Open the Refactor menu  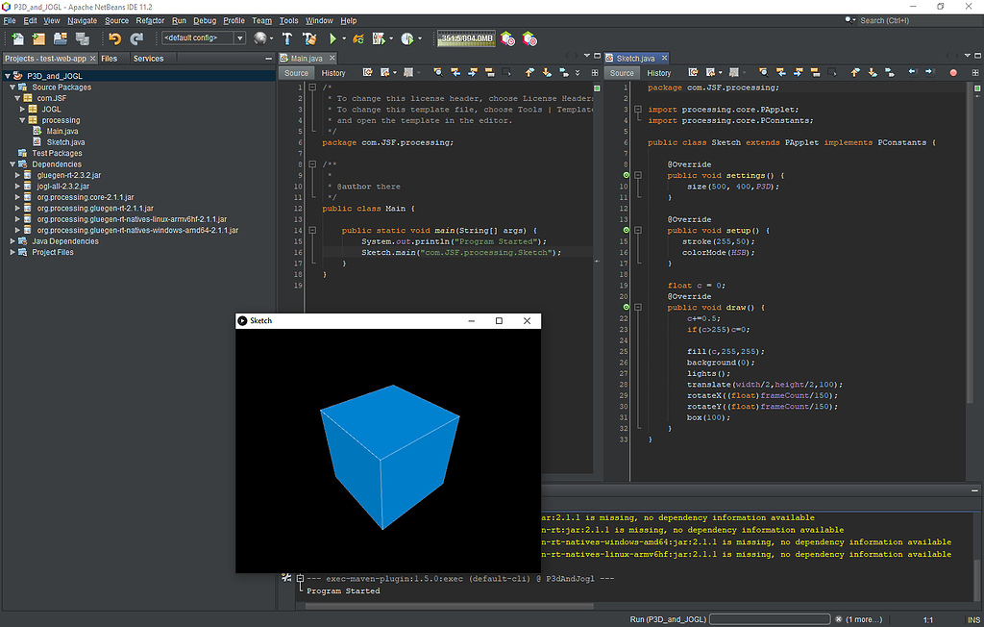[x=150, y=20]
